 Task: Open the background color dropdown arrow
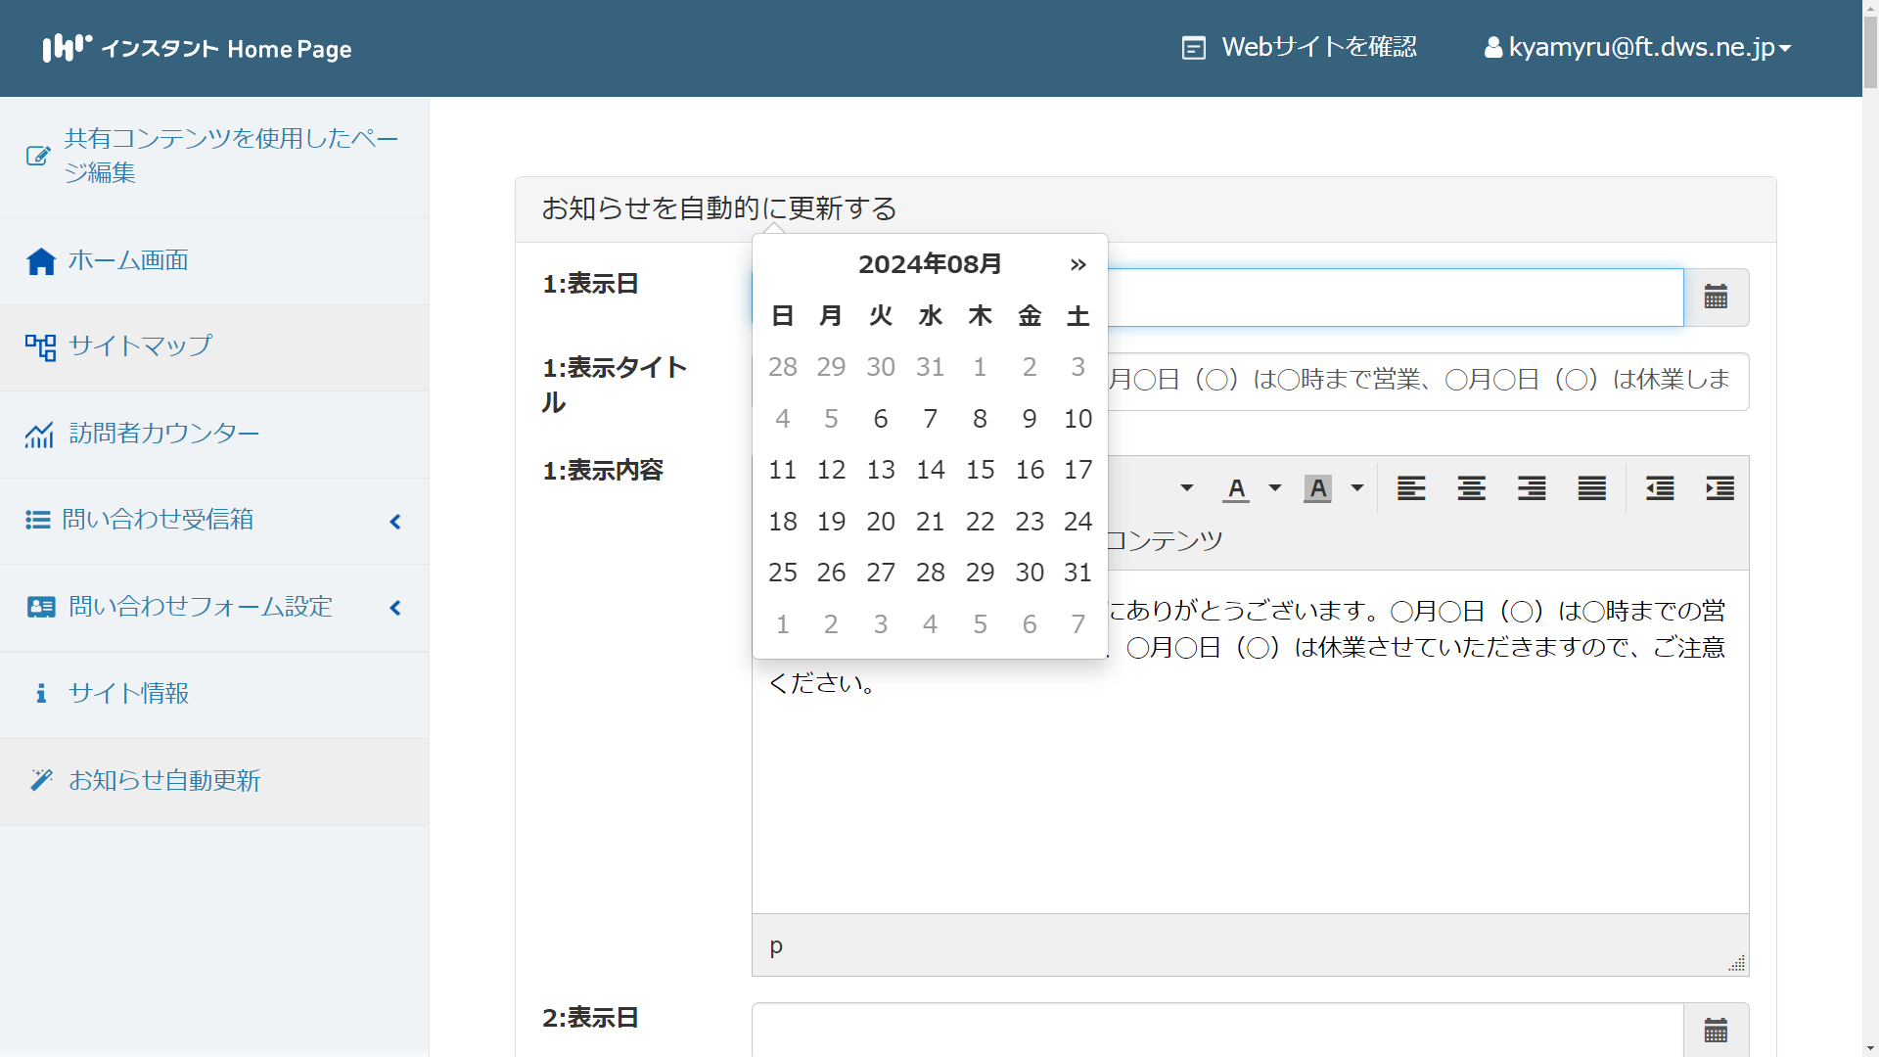point(1356,488)
